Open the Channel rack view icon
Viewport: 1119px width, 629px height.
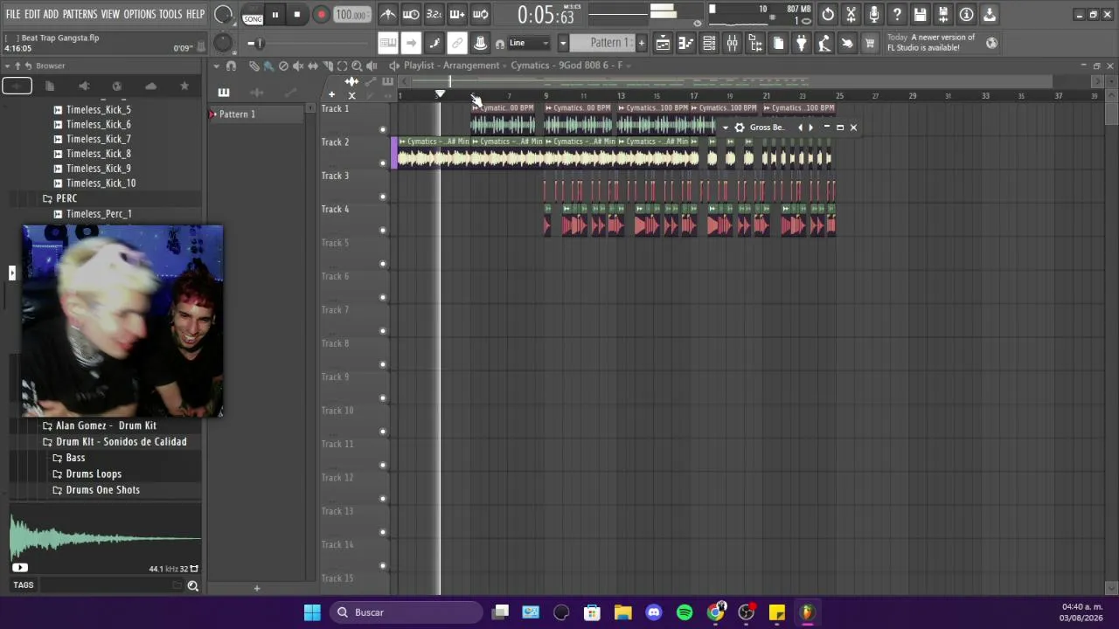coord(709,44)
